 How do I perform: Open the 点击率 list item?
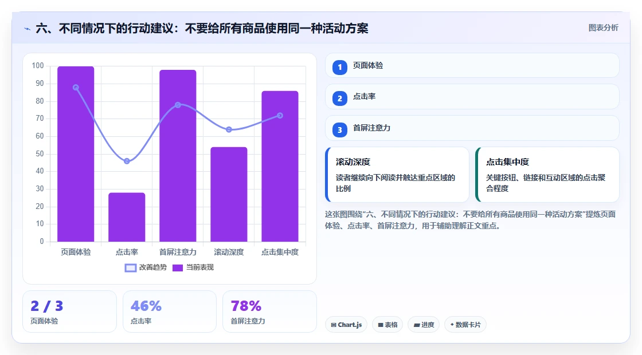coord(472,97)
